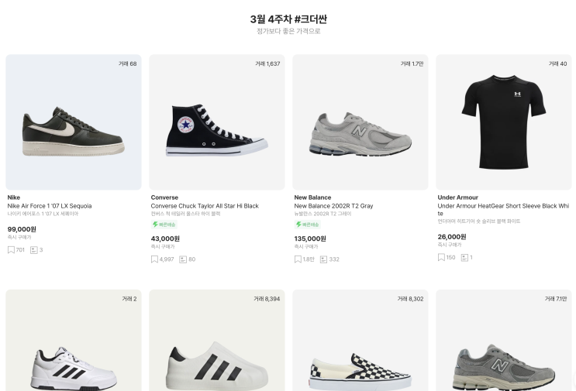Open style posts icon for New Balance 2002R
This screenshot has height=391, width=576.
pos(324,259)
